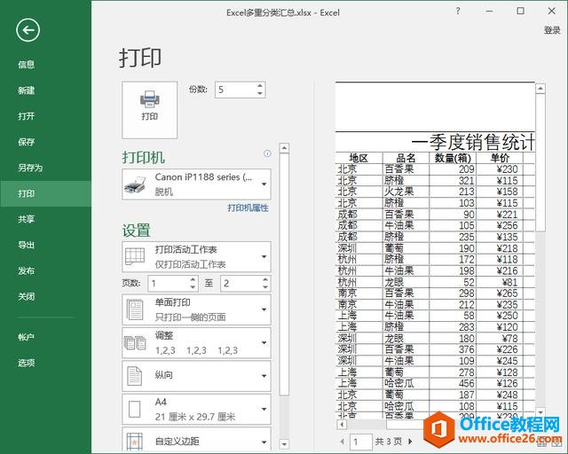
Task: Open 选项 in the sidebar
Action: [45, 363]
